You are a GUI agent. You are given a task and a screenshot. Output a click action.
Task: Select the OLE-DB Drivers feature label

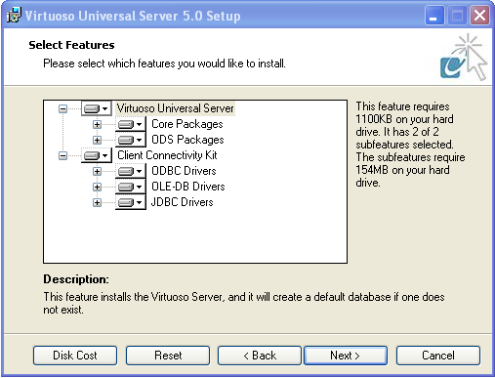pyautogui.click(x=188, y=187)
